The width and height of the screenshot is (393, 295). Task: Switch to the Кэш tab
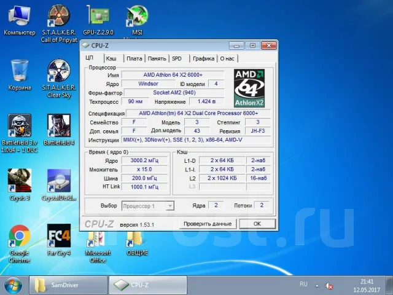tap(111, 58)
